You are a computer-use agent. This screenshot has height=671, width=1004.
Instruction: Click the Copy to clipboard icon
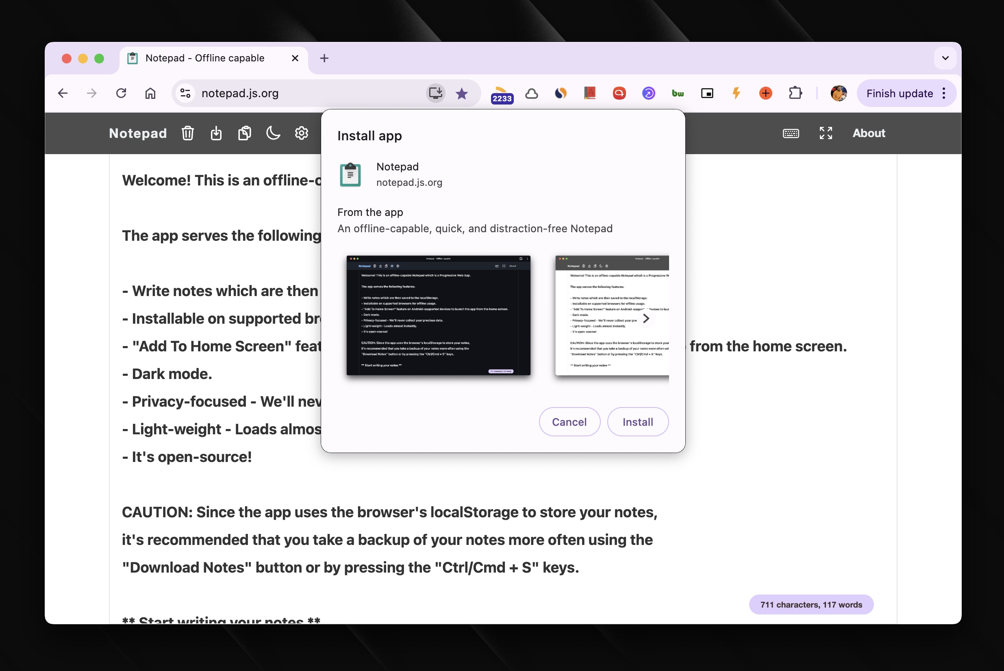coord(244,133)
